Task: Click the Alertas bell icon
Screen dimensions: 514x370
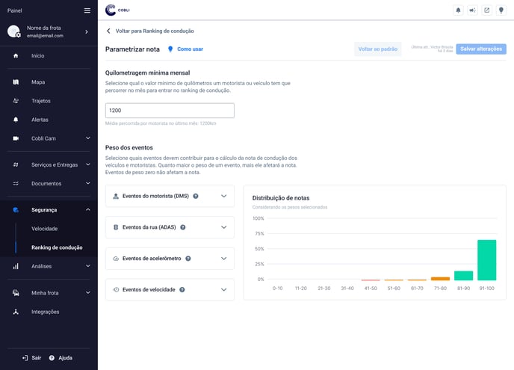Action: 16,120
